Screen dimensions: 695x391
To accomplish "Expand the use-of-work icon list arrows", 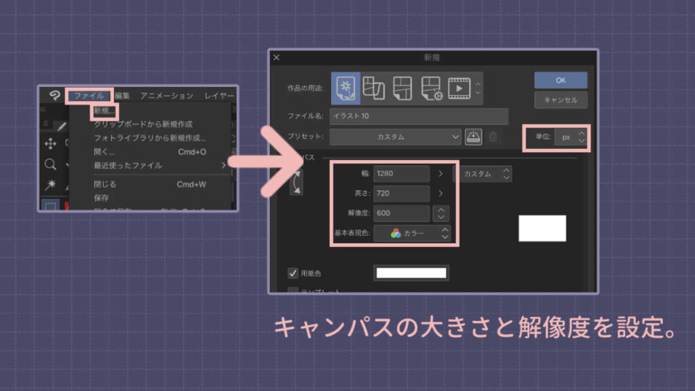I will 478,88.
